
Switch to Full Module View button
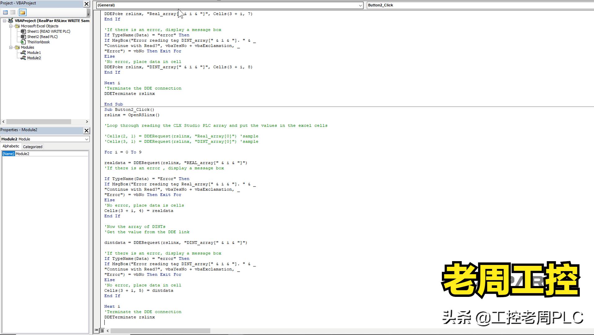[x=102, y=331]
